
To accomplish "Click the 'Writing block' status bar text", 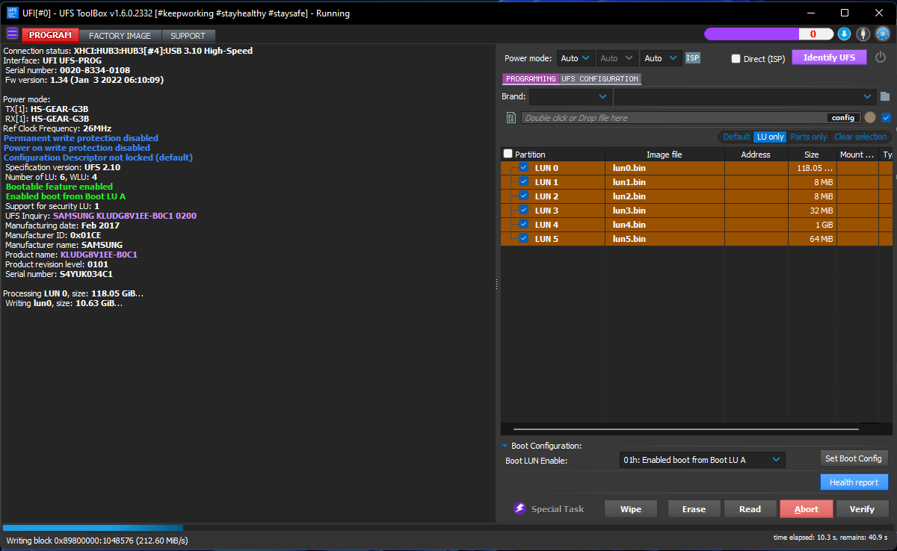I will 97,541.
